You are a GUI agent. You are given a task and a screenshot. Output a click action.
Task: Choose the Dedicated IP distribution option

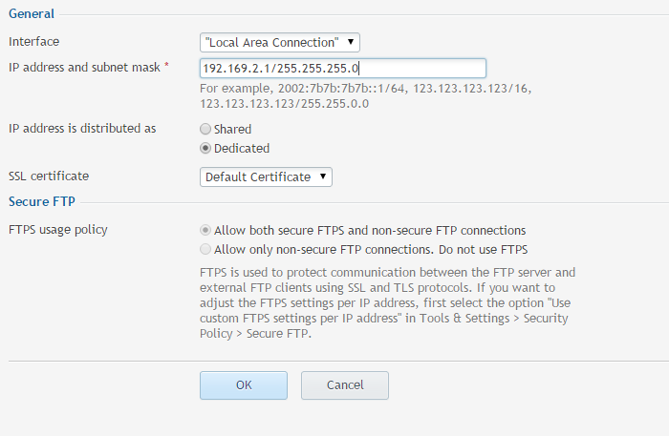(x=205, y=149)
